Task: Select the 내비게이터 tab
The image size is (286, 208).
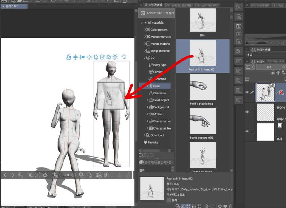Action: pyautogui.click(x=260, y=5)
